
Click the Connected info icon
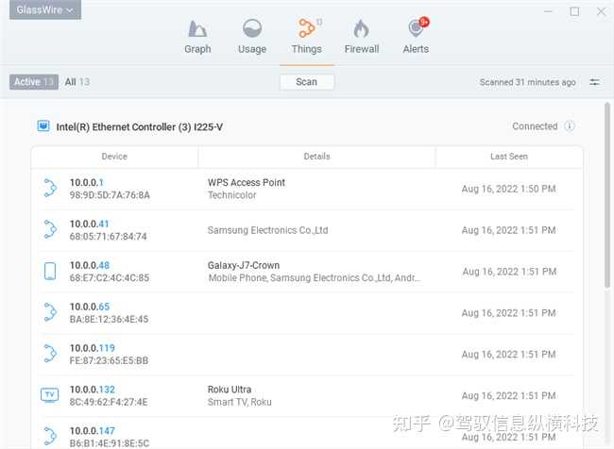(570, 126)
